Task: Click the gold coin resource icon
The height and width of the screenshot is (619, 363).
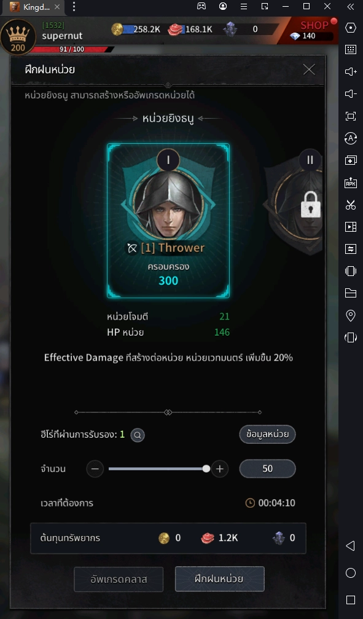Action: tap(117, 29)
